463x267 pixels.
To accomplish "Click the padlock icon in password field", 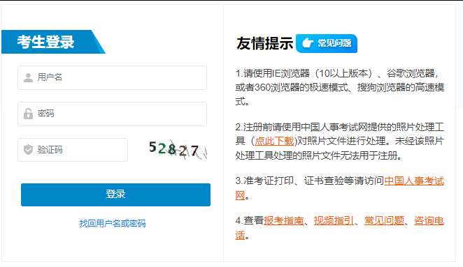I will 28,114.
